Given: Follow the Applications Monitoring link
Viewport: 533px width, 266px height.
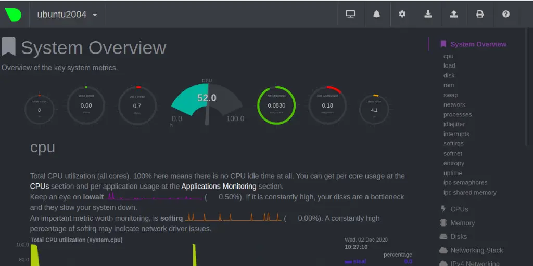Looking at the screenshot, I should click(x=219, y=187).
